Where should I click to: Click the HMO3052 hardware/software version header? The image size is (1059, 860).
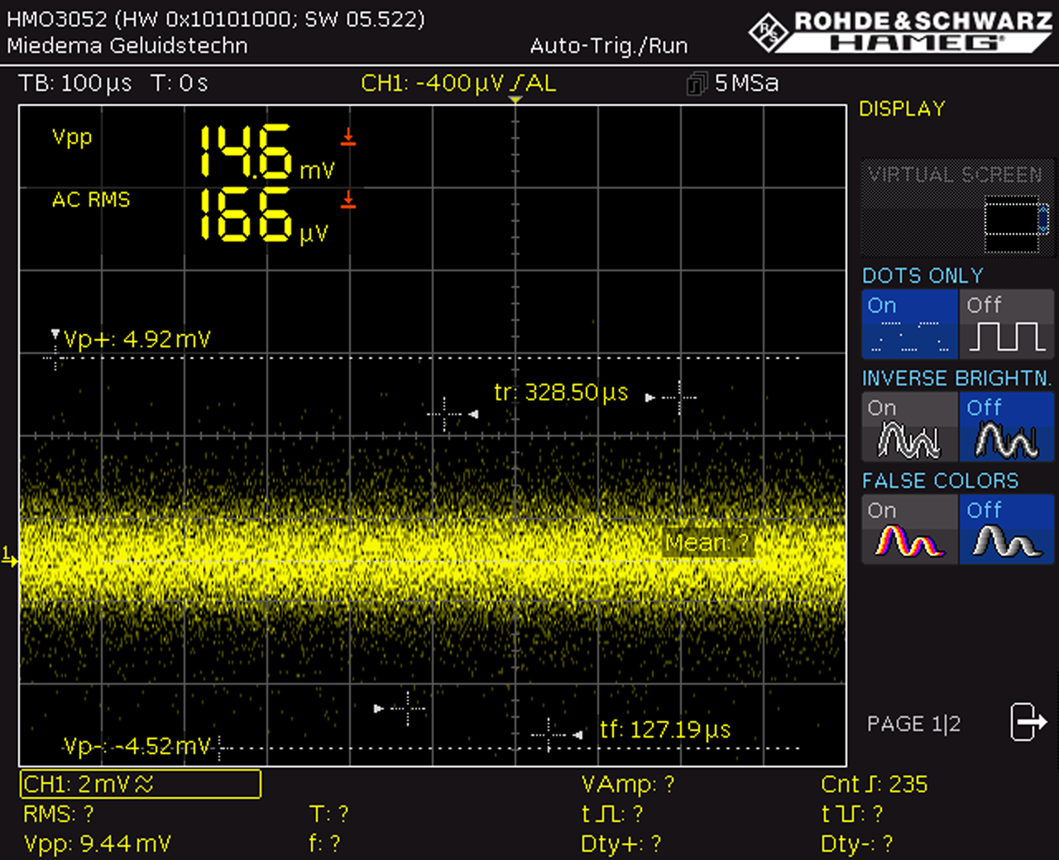click(216, 19)
